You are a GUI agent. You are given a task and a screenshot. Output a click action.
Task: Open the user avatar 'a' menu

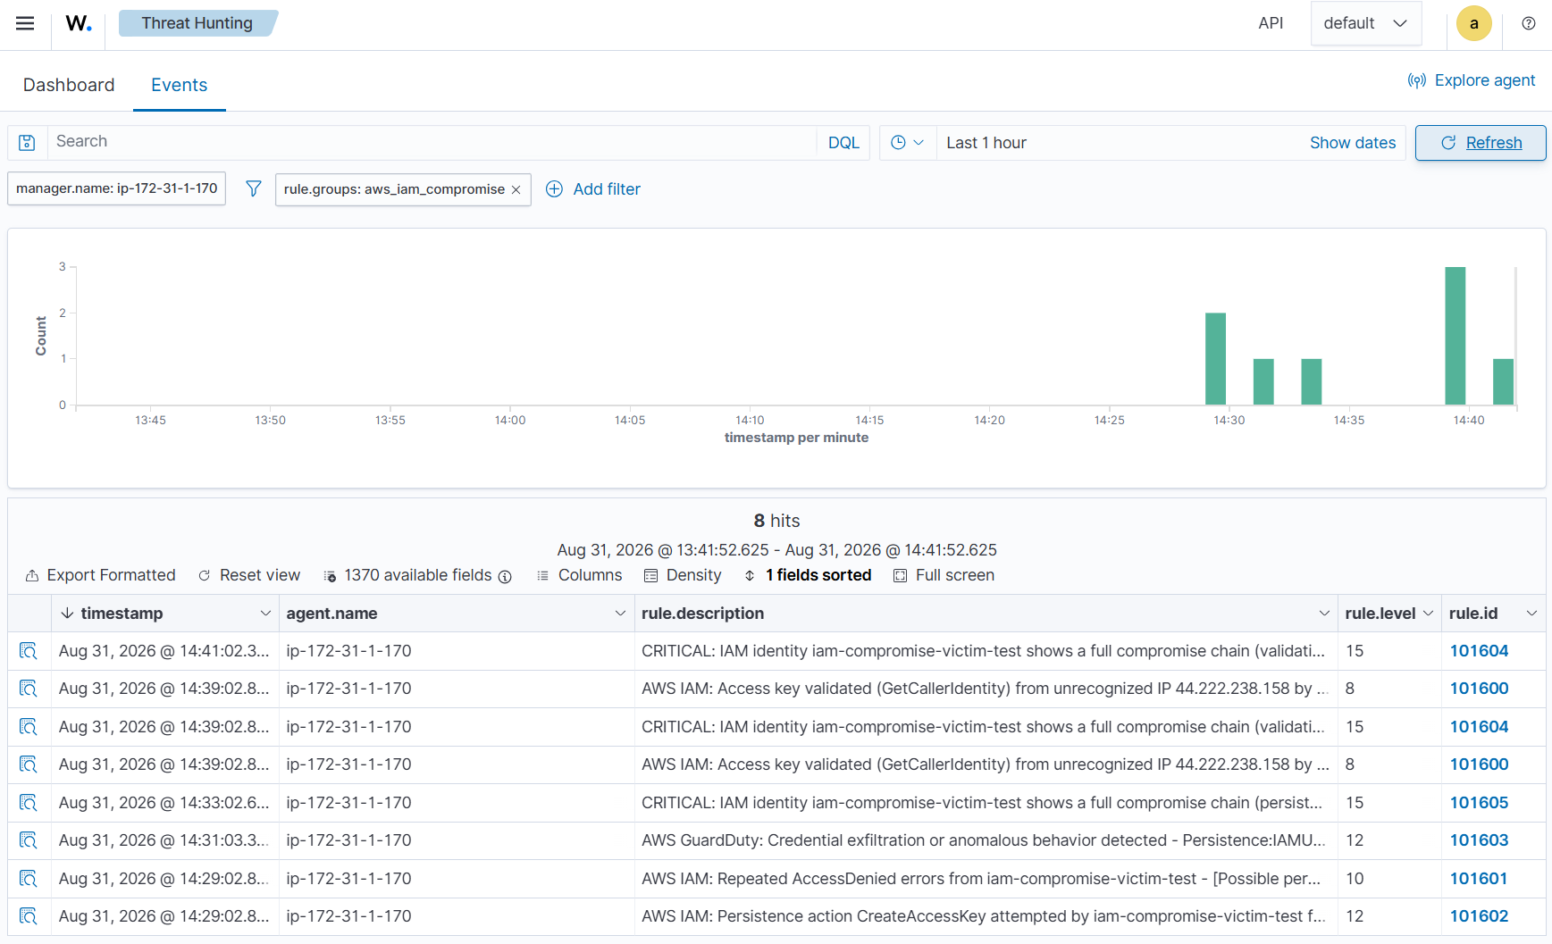[1474, 23]
